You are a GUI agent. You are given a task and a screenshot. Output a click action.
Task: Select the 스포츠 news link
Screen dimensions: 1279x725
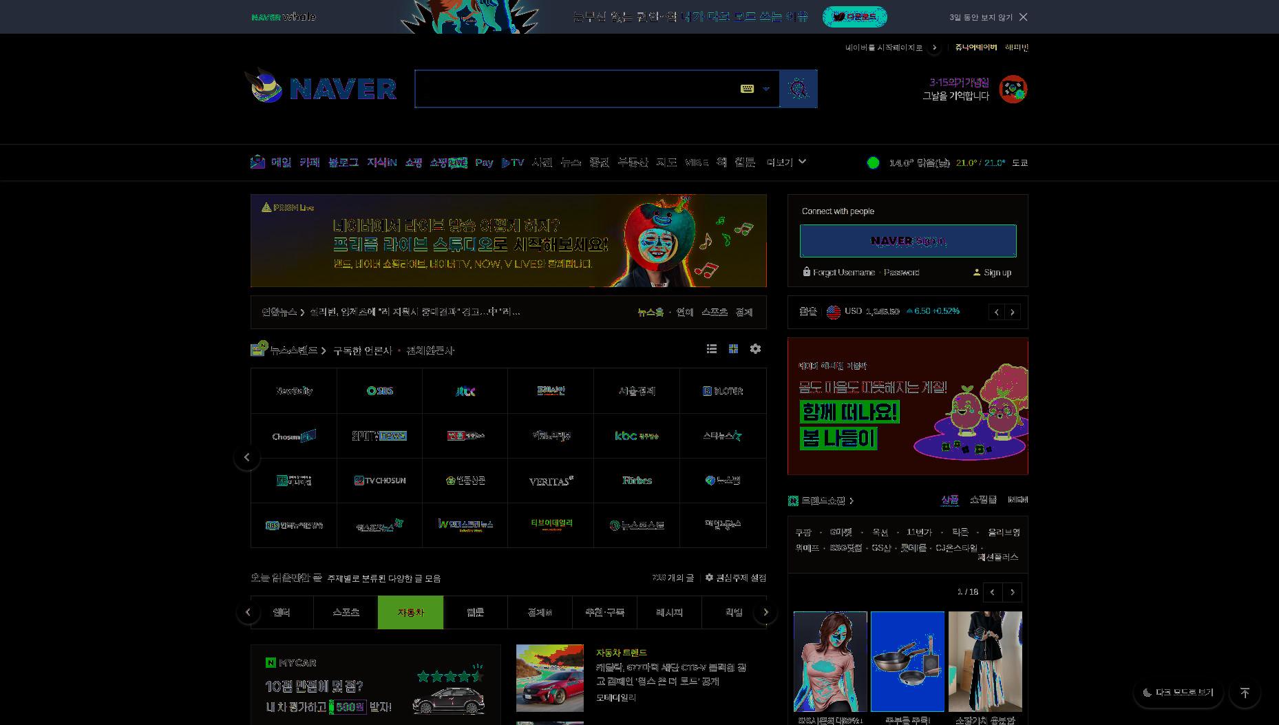point(715,312)
